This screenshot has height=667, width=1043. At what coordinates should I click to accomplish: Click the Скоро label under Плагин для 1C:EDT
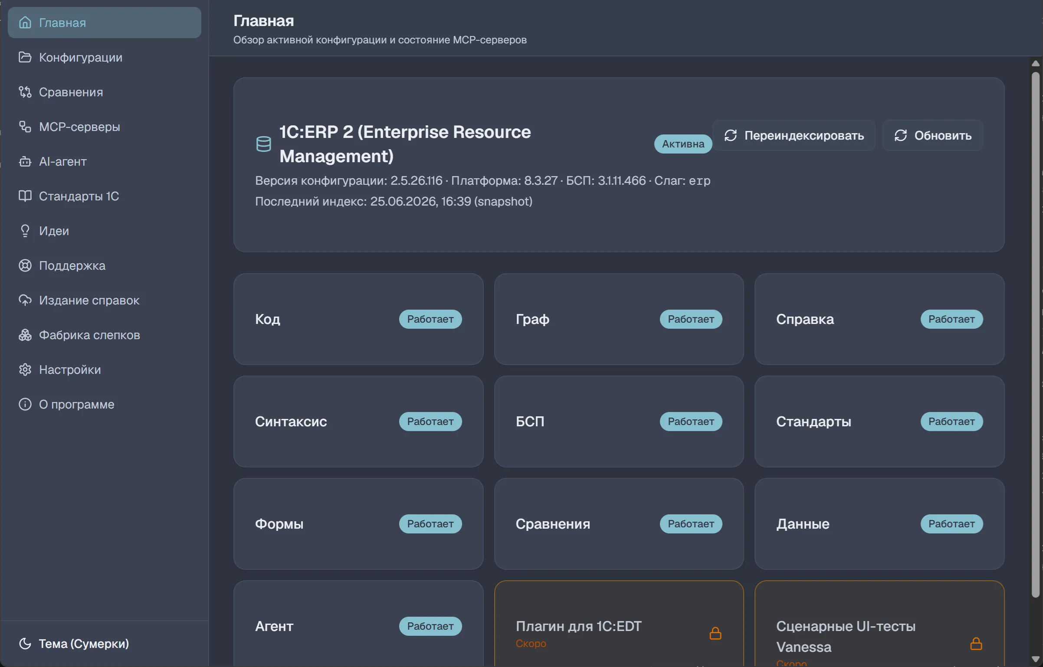(x=531, y=644)
